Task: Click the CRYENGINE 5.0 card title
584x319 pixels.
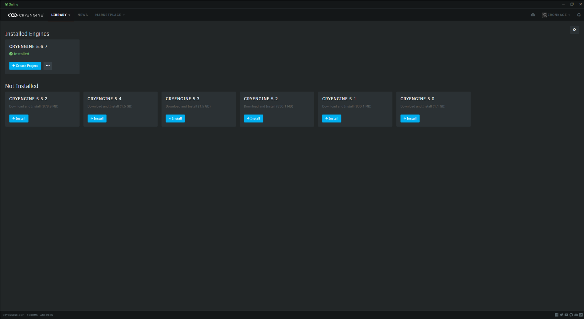Action: click(x=417, y=99)
